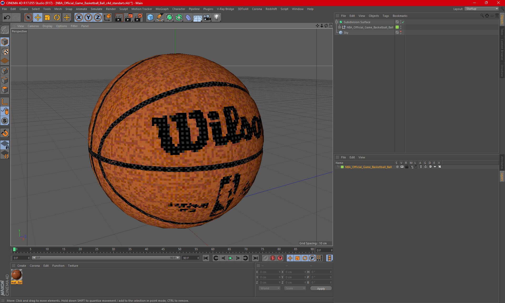Add a Subdivision Surface generator
This screenshot has width=505, height=303.
[x=169, y=18]
